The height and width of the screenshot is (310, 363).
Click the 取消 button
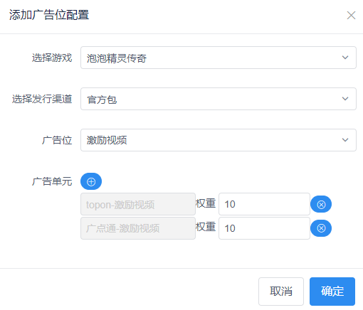point(281,292)
